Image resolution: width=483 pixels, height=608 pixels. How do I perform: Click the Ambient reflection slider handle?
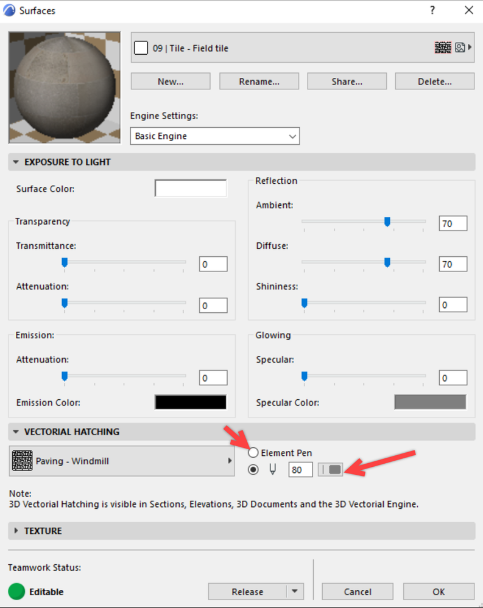[x=387, y=222]
